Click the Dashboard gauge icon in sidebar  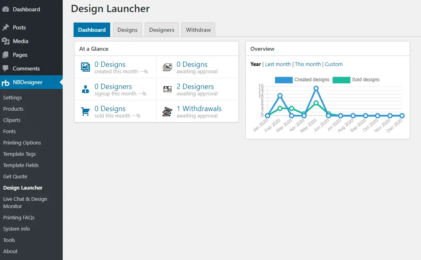point(6,9)
